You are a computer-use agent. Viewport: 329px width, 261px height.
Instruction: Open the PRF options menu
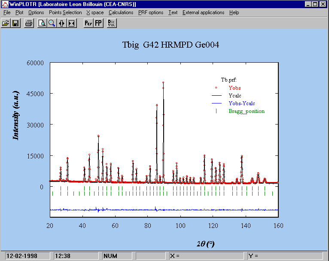point(151,12)
